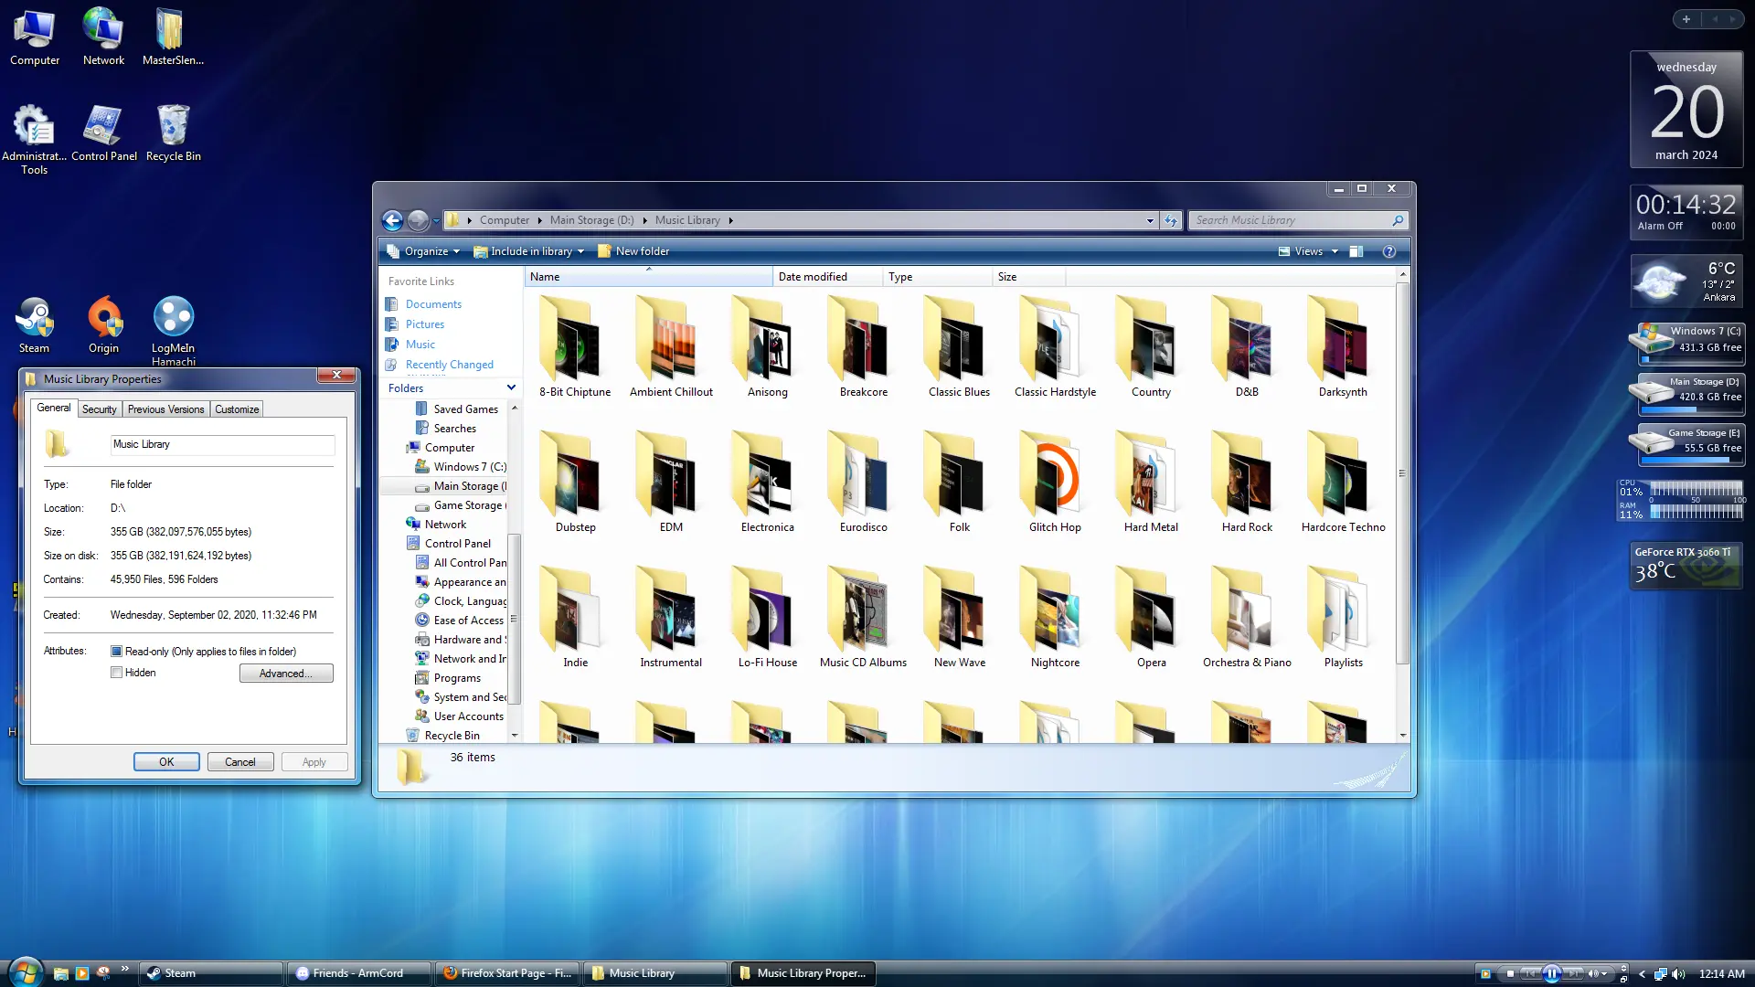
Task: Open Include in library dropdown
Action: pos(529,251)
